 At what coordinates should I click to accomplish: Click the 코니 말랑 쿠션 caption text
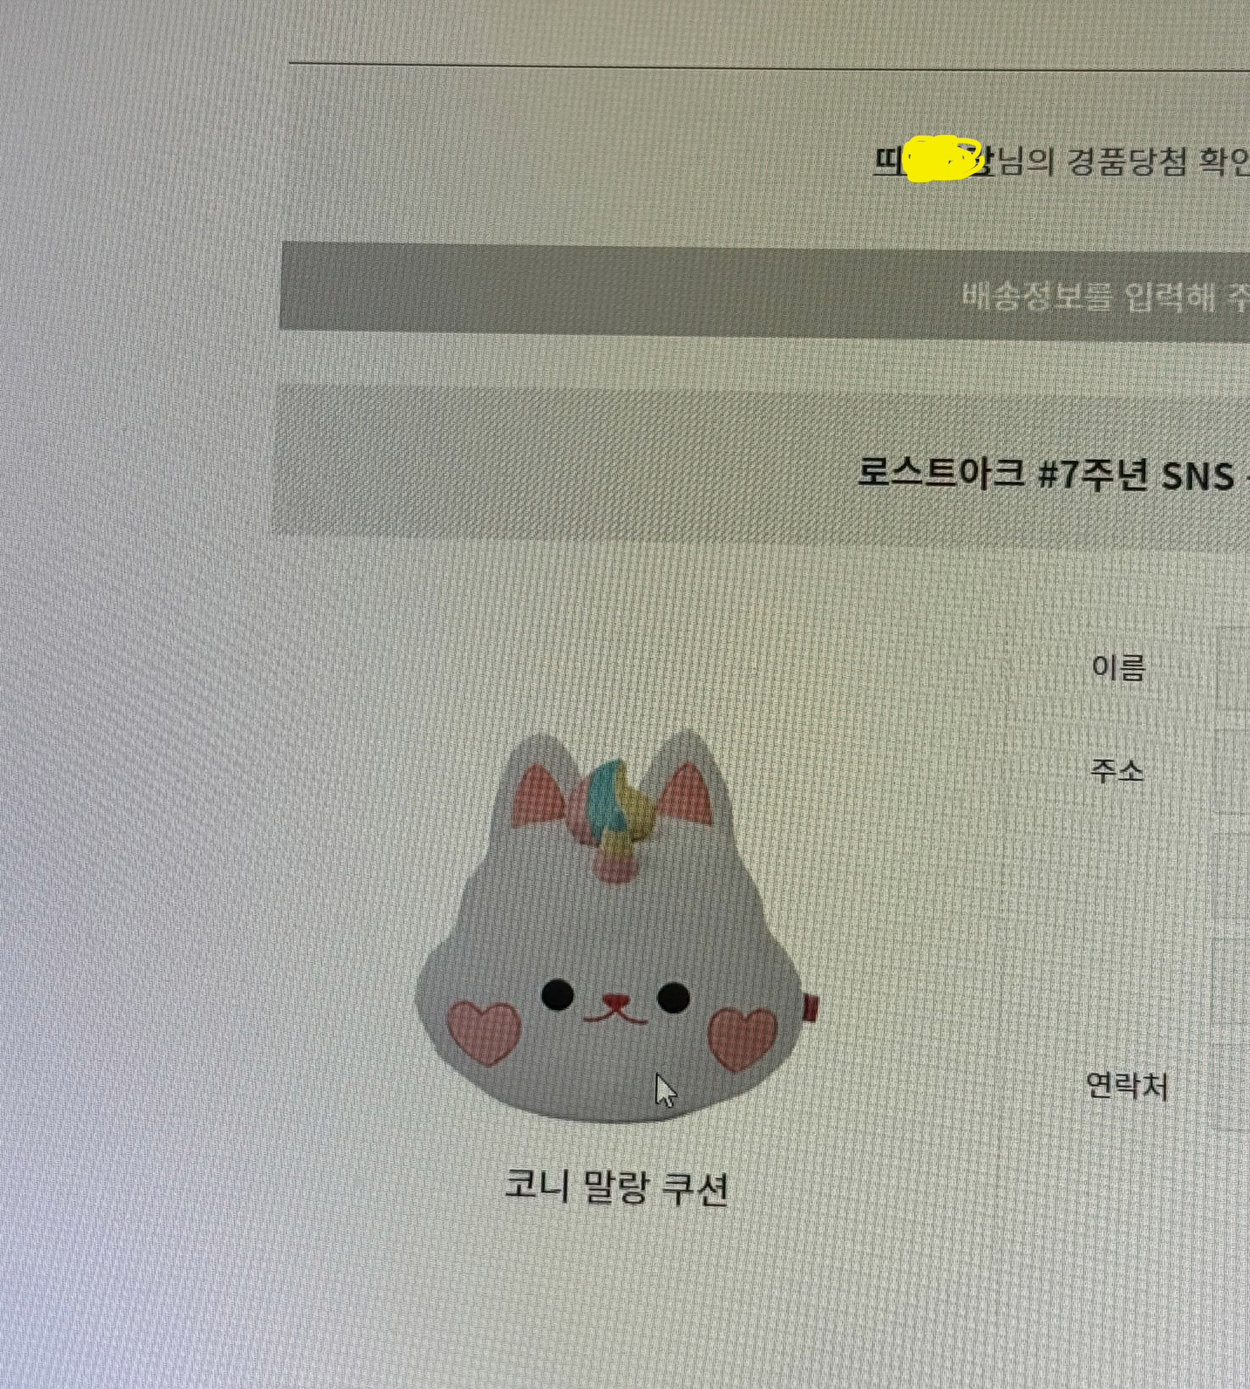click(615, 1186)
